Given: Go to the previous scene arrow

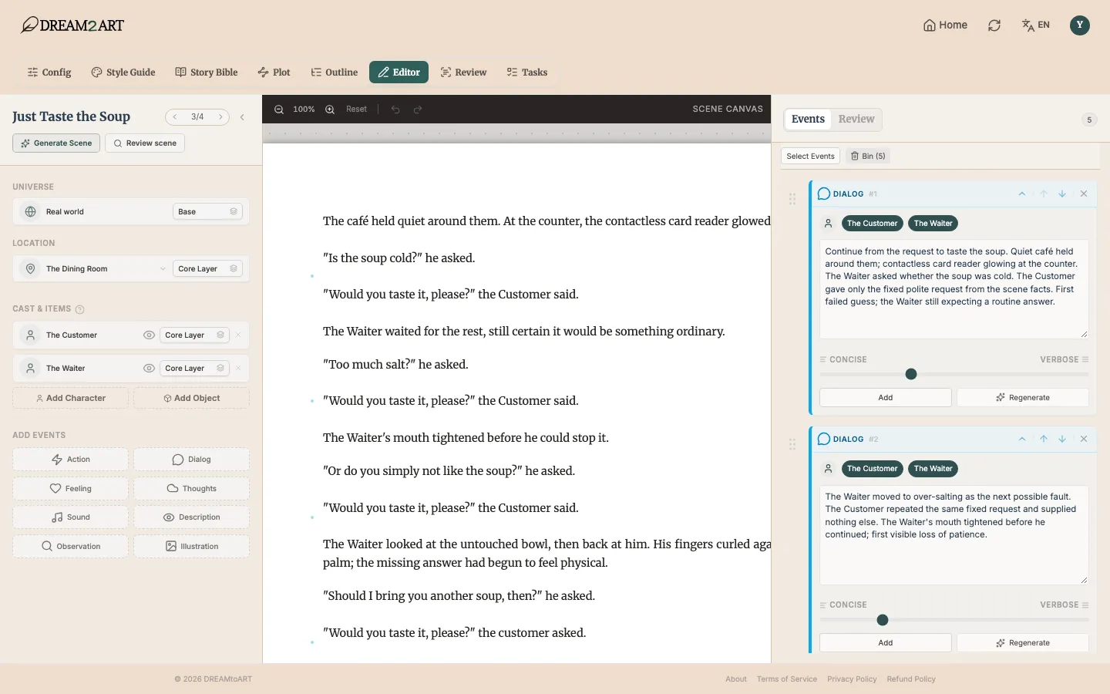Looking at the screenshot, I should click(175, 117).
